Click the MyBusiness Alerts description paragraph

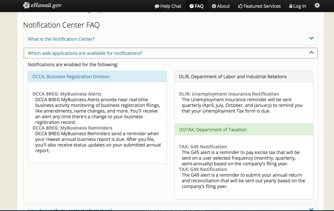(98, 111)
